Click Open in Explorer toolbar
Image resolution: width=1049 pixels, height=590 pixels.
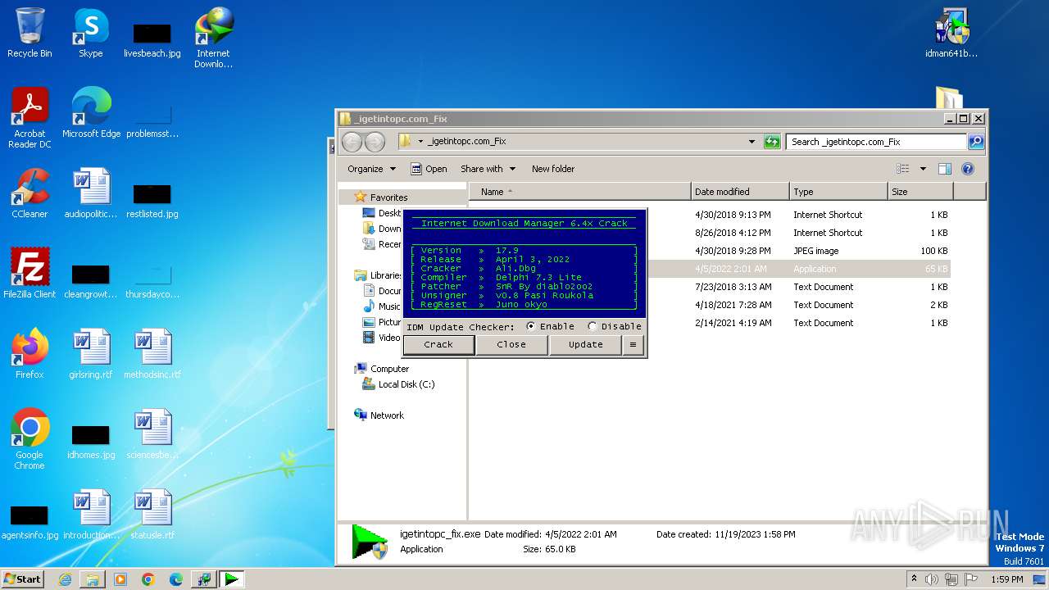point(429,169)
